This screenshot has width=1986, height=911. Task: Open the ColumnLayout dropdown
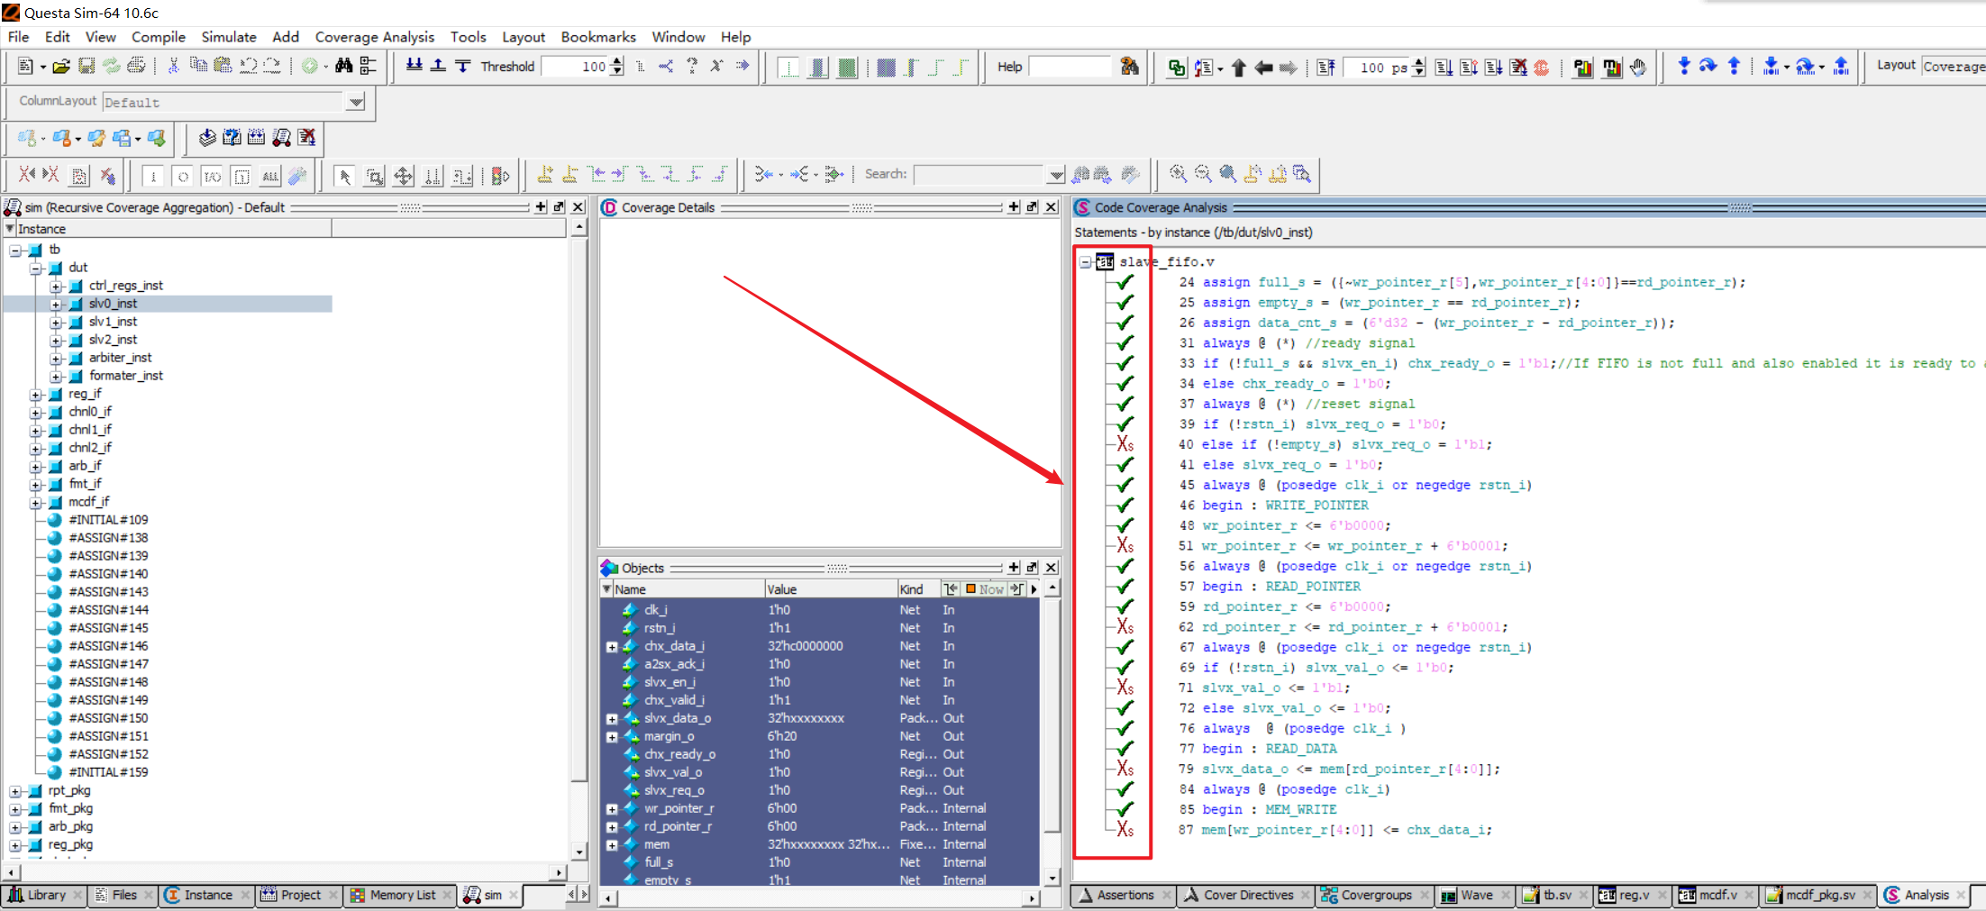(x=356, y=102)
